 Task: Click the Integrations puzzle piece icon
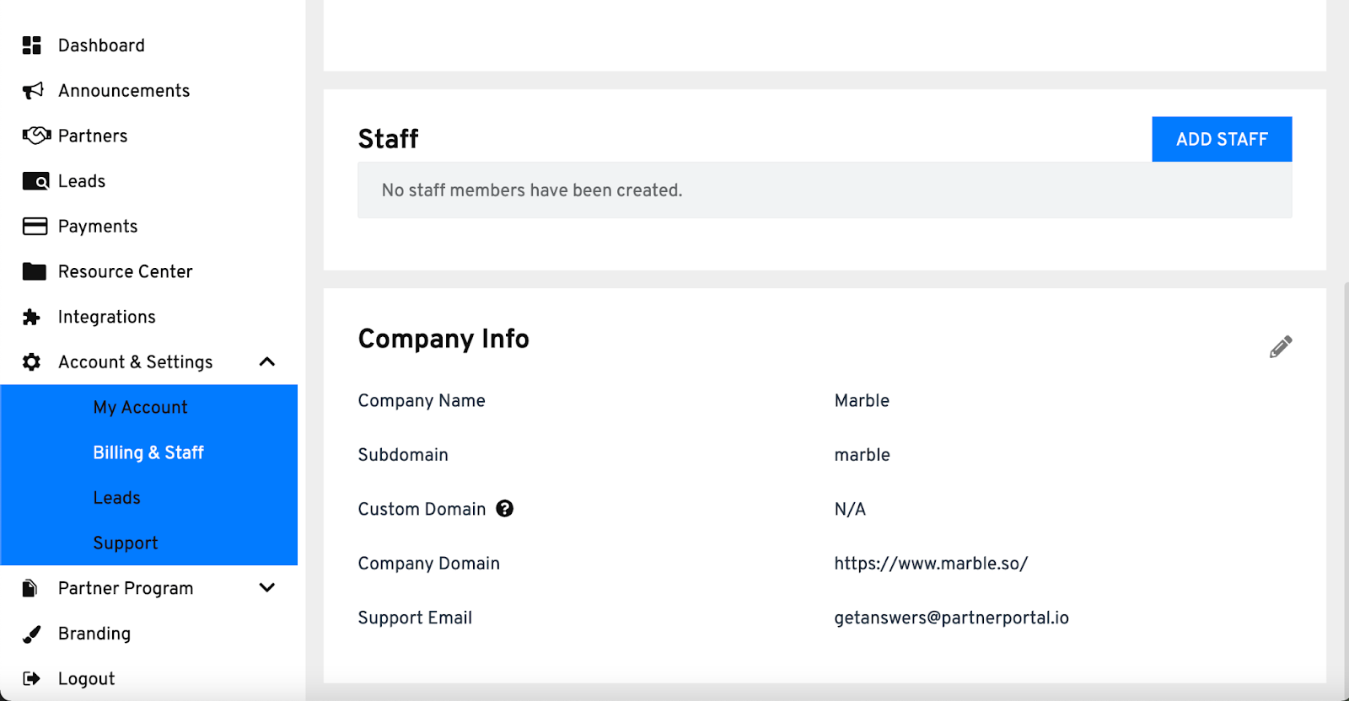[x=32, y=317]
